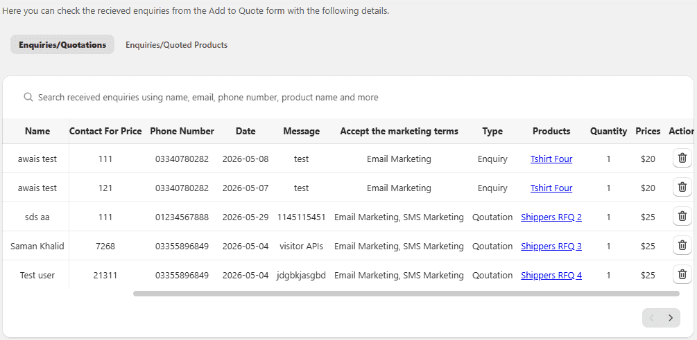Click the message '1145115451'
This screenshot has height=340, width=697.
(x=302, y=217)
